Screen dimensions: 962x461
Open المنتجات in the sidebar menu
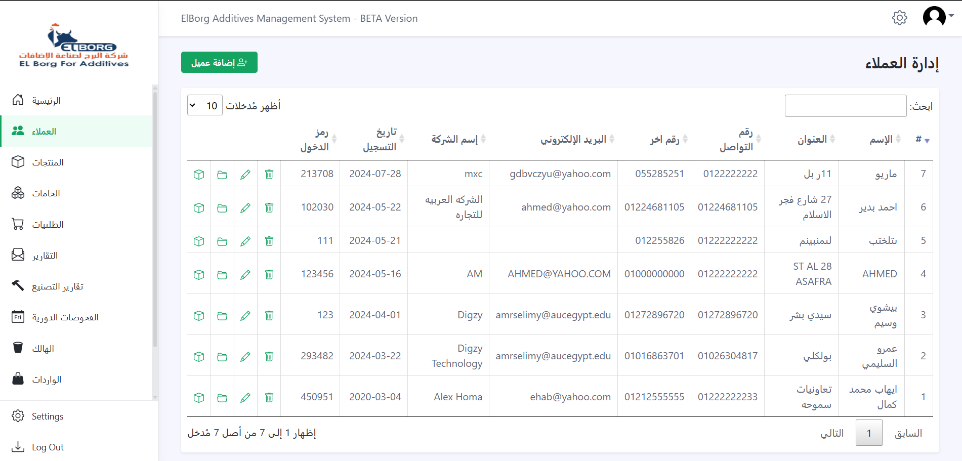click(48, 162)
